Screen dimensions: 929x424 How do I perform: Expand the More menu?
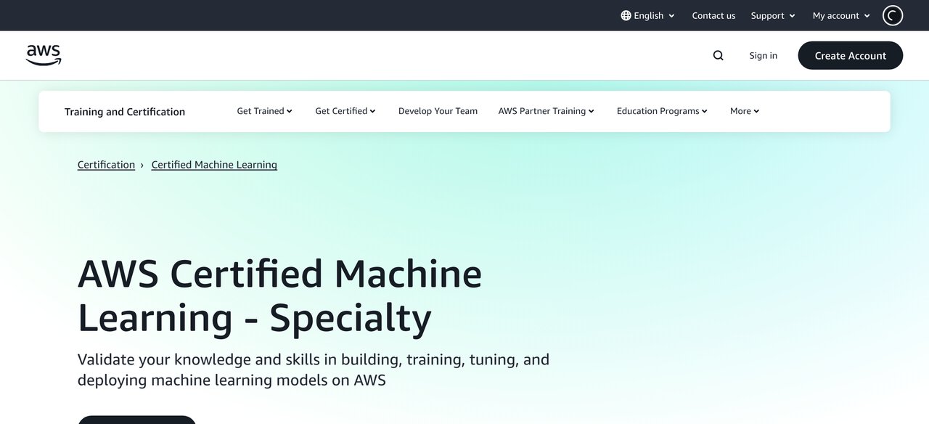pos(745,111)
